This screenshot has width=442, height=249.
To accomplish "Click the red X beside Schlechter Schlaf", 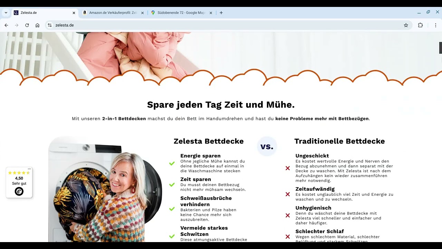I will 288,237.
